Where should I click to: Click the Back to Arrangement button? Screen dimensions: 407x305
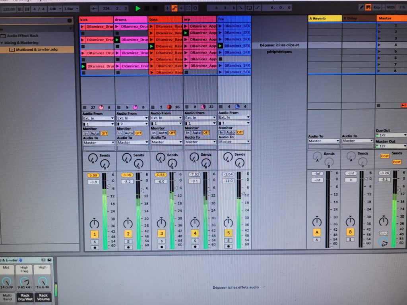point(404,105)
